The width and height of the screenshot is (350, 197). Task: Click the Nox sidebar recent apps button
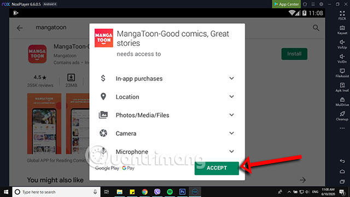pyautogui.click(x=342, y=182)
